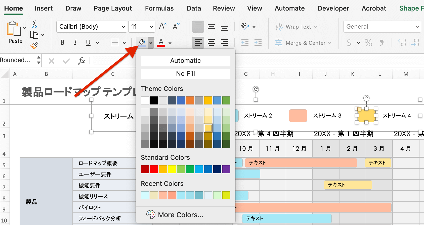Click the formula bar Enter checkmark icon

[66, 61]
